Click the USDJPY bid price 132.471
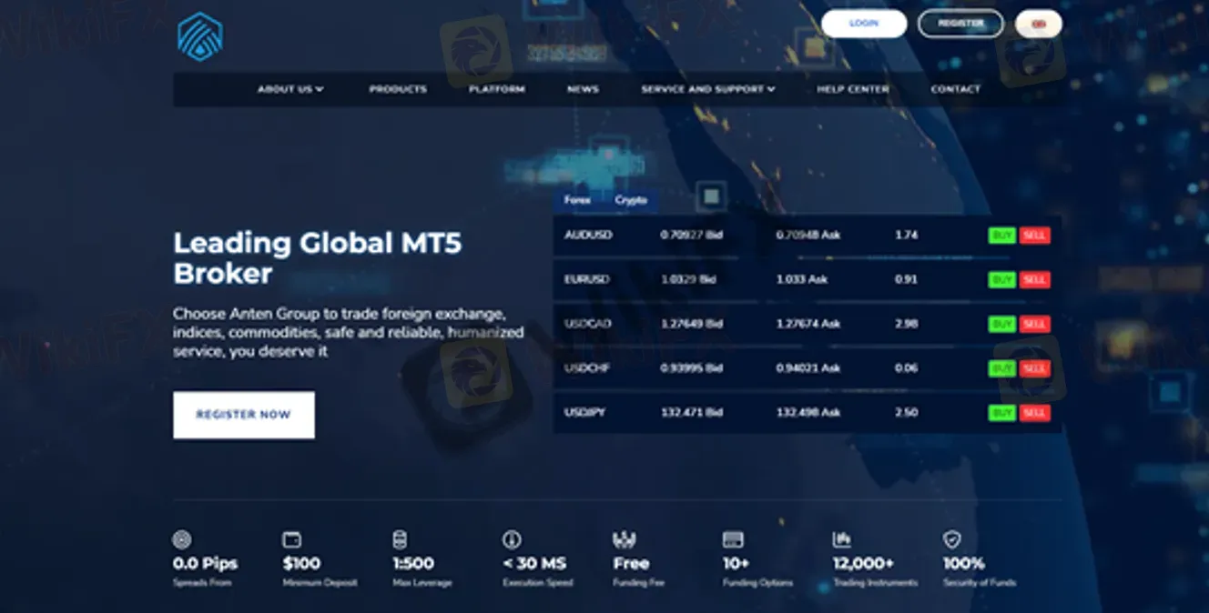The image size is (1209, 613). click(692, 412)
